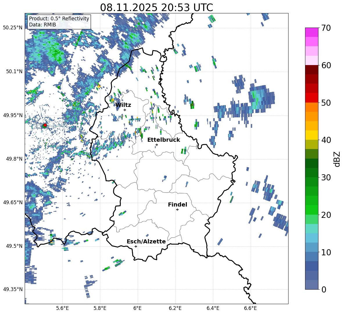Click the colorbar tick label 50

[326, 103]
